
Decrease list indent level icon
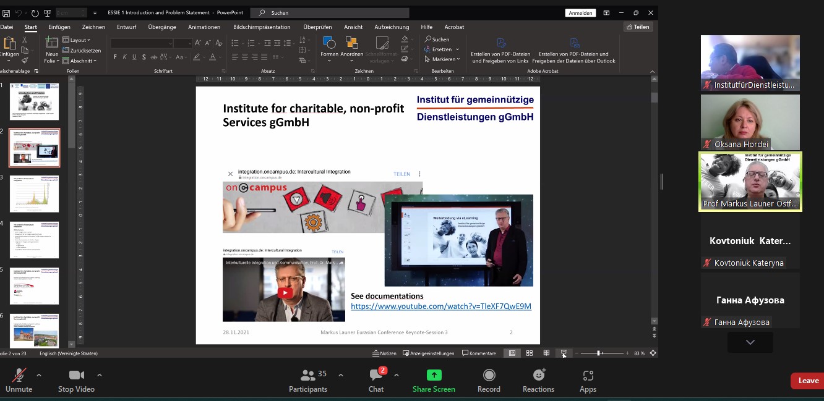coord(267,43)
